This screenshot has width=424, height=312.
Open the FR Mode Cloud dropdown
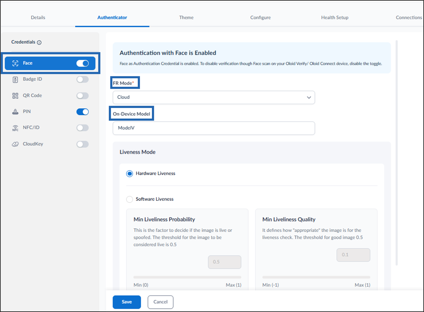[x=214, y=97]
